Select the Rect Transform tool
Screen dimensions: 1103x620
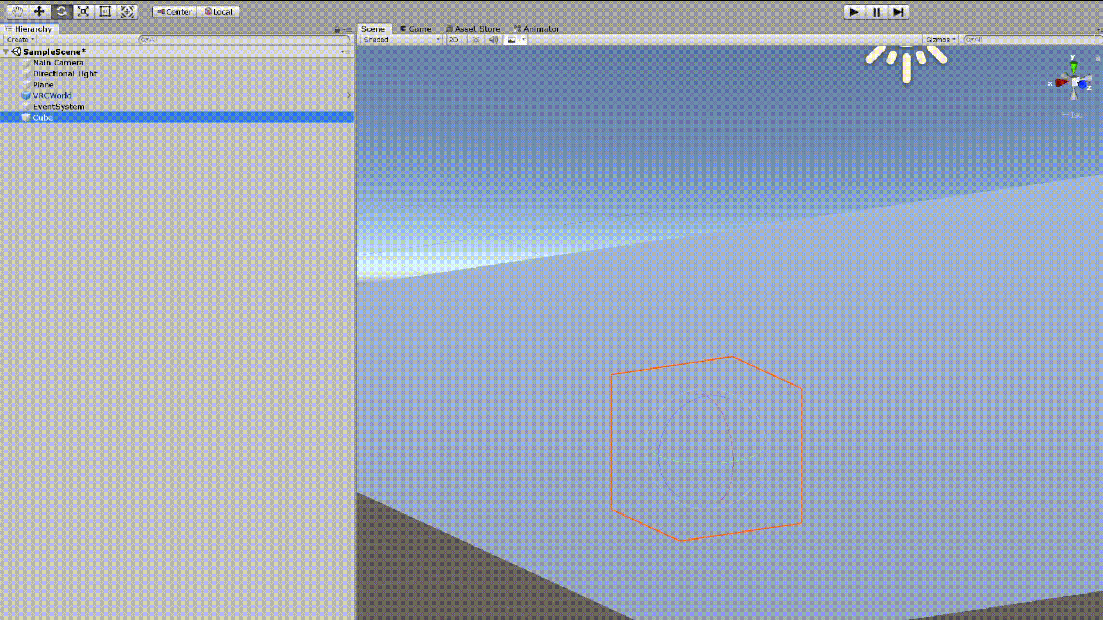pyautogui.click(x=105, y=11)
